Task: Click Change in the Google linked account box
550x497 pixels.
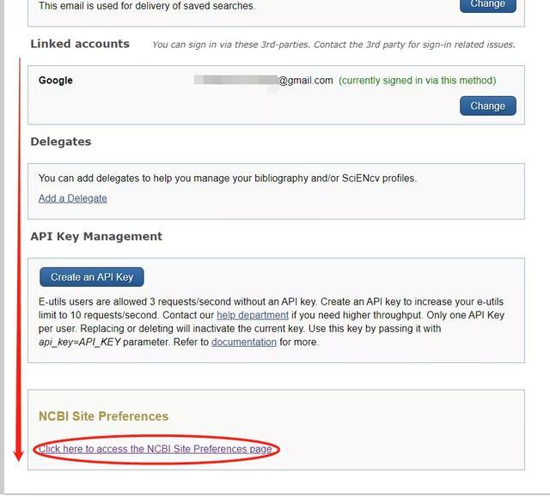Action: pos(487,106)
